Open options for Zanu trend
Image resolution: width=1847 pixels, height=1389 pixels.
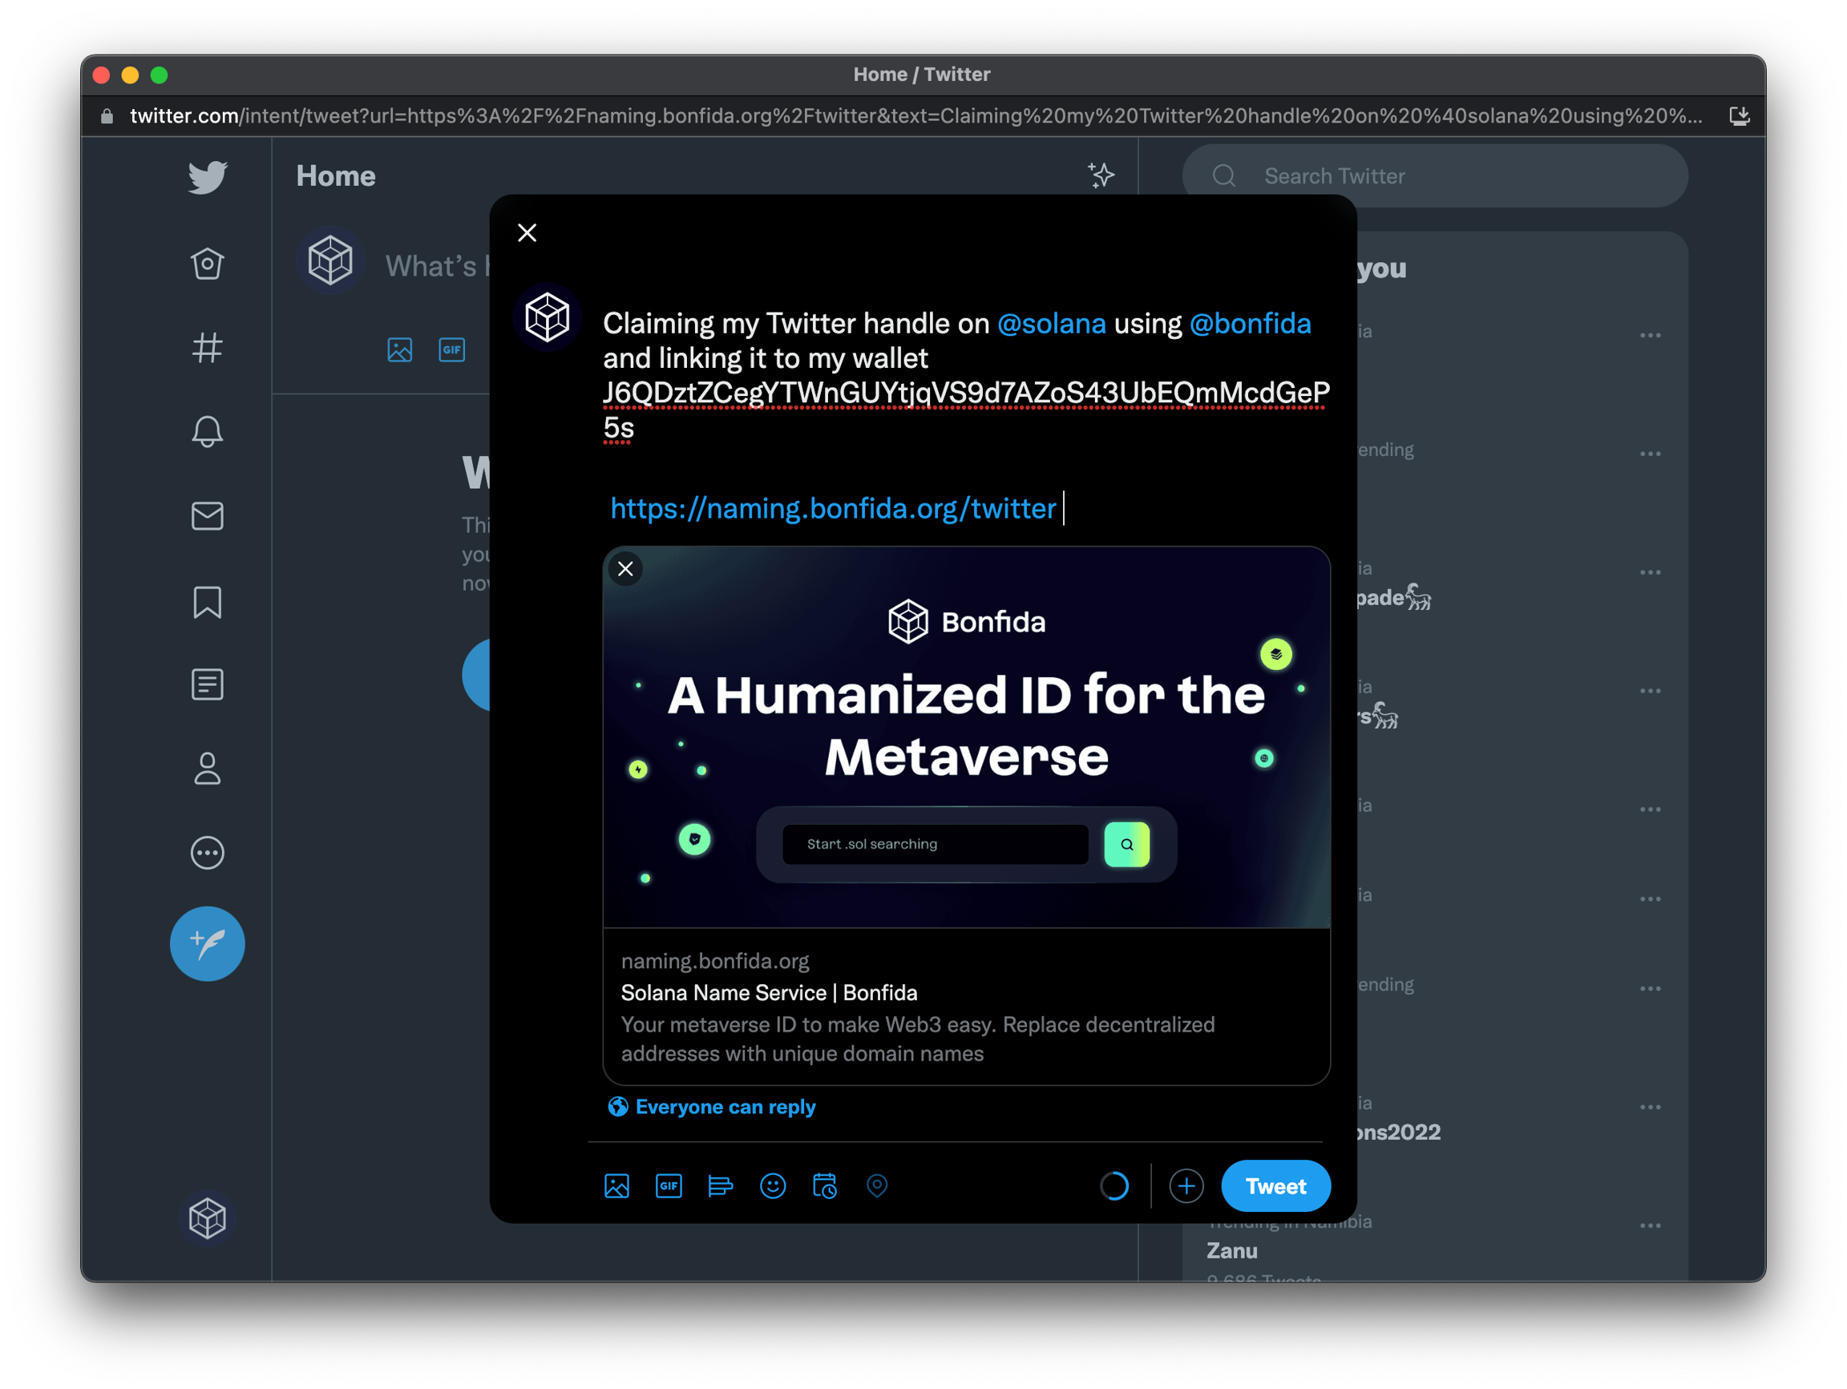pos(1649,1225)
